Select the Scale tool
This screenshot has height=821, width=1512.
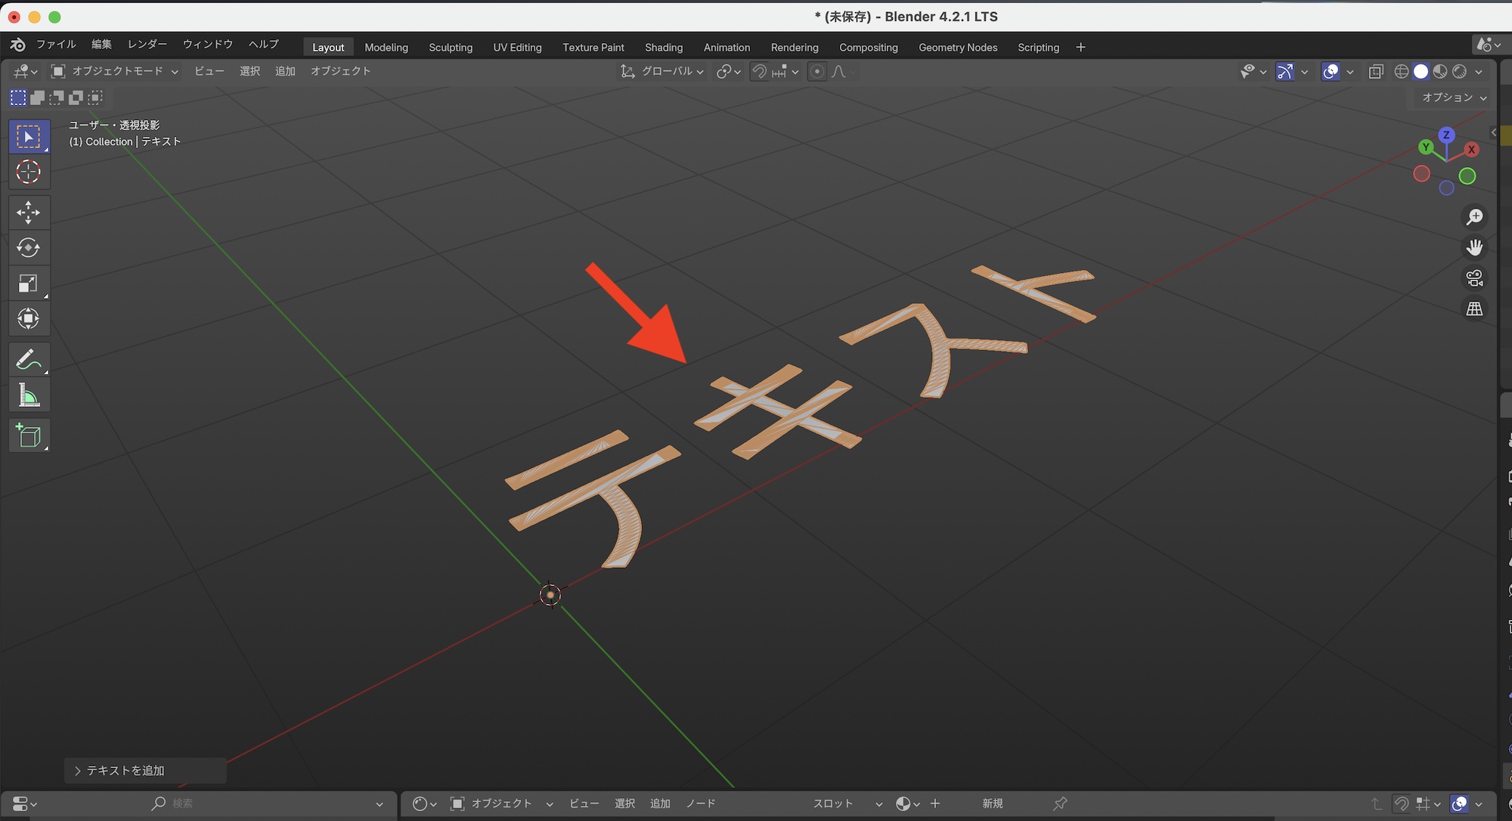pos(29,283)
